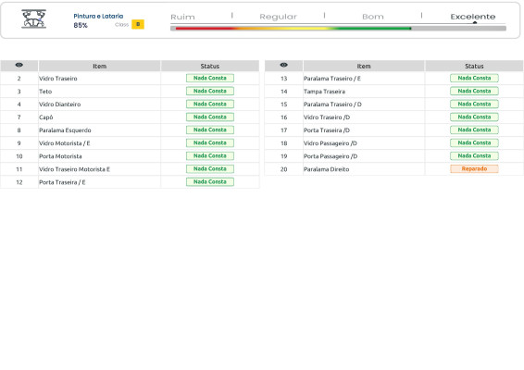Toggle the eye icon in left table header
Image resolution: width=524 pixels, height=370 pixels.
tap(19, 65)
